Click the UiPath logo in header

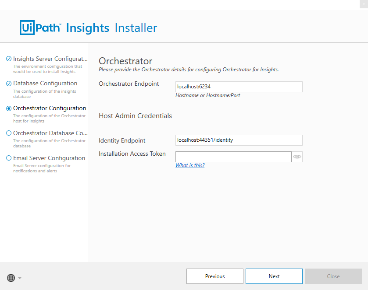[x=40, y=28]
